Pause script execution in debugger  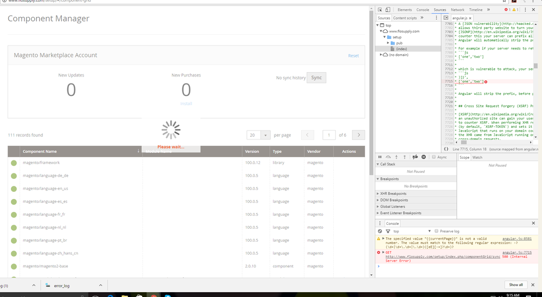click(x=380, y=157)
